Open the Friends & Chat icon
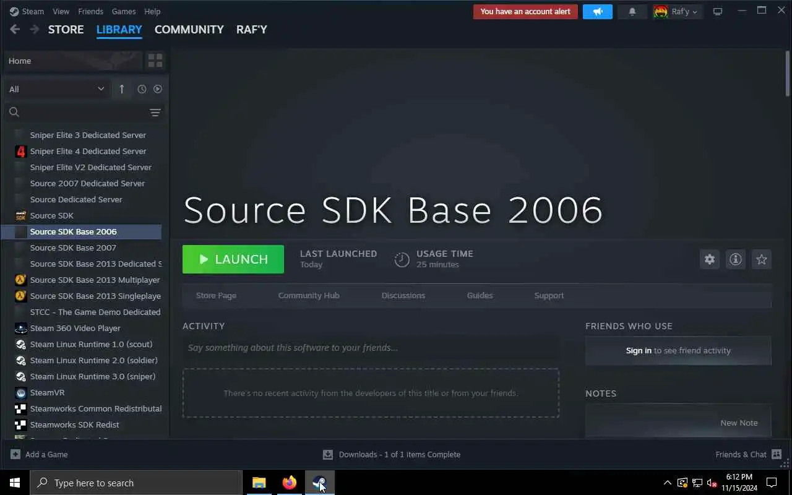The image size is (792, 495). click(x=777, y=454)
